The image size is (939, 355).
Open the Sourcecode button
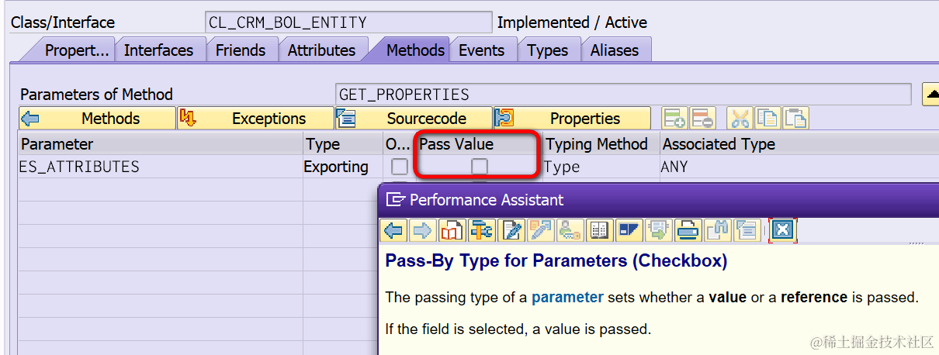pos(414,119)
